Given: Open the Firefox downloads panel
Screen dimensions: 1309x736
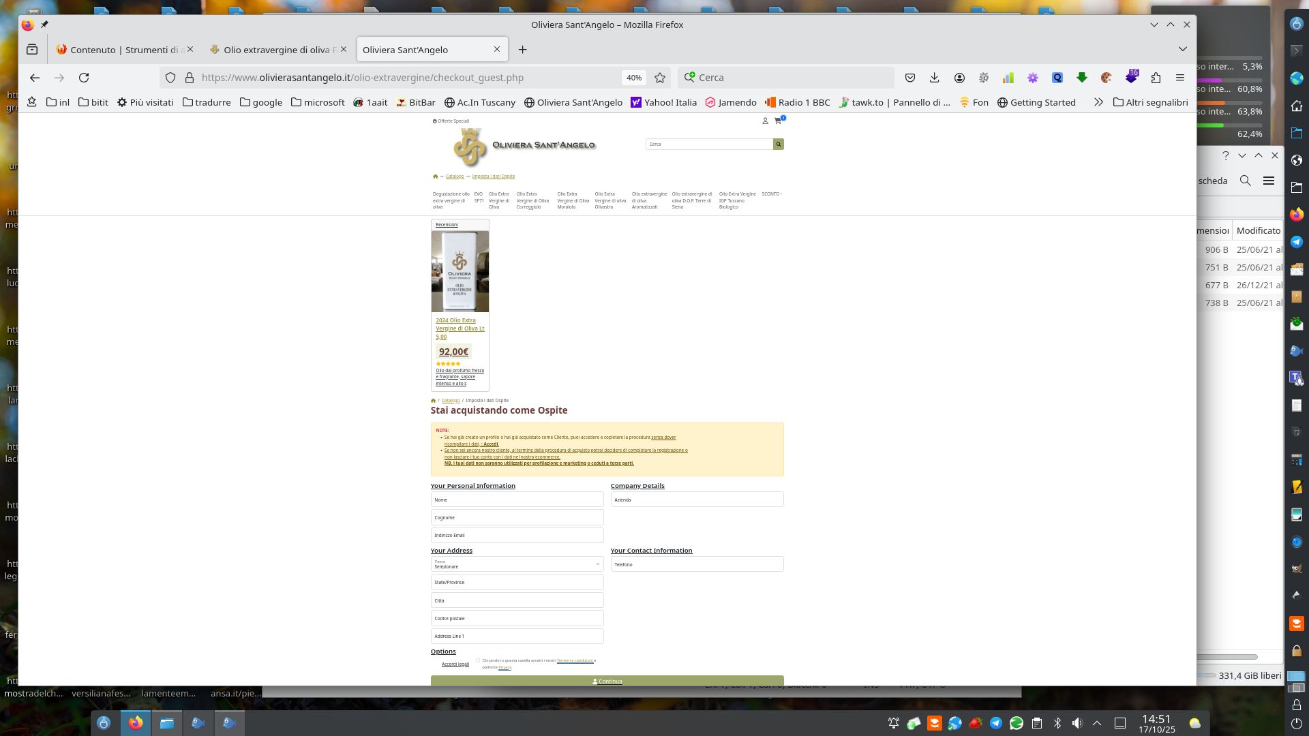Looking at the screenshot, I should 935,78.
